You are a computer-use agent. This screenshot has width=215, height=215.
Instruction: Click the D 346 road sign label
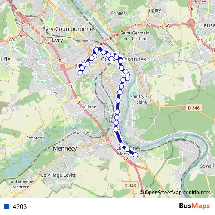click(x=193, y=108)
